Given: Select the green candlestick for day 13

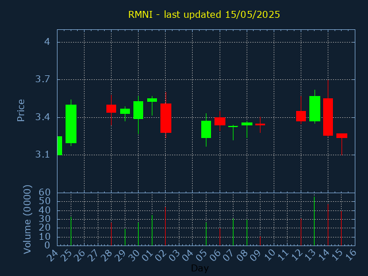Looking at the screenshot, I should coord(315,109).
